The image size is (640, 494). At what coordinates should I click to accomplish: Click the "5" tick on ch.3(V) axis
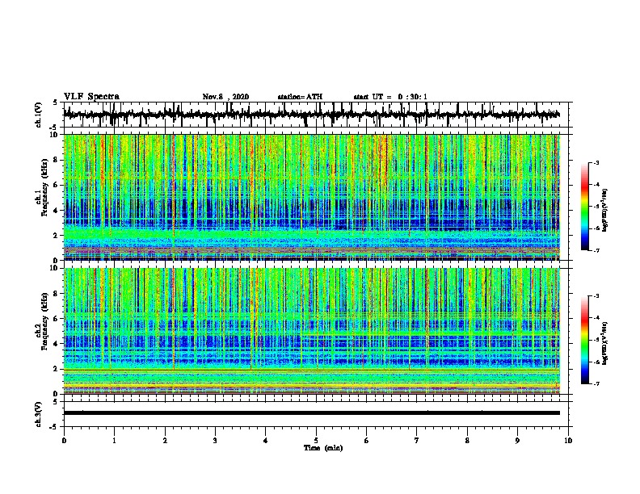click(x=55, y=402)
